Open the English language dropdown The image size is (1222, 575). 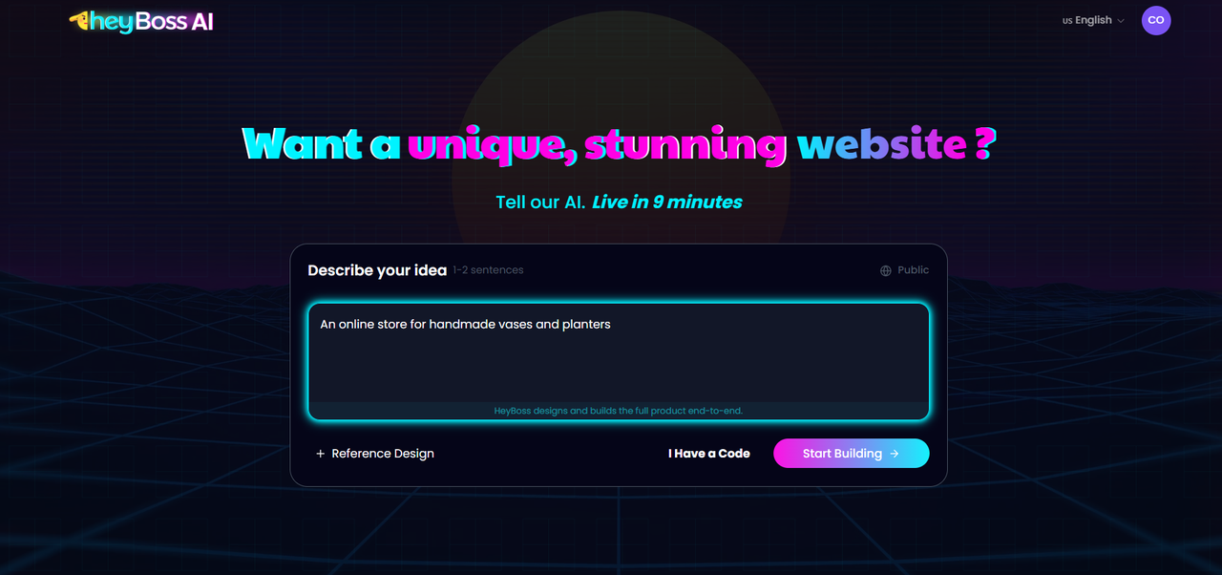(1093, 20)
